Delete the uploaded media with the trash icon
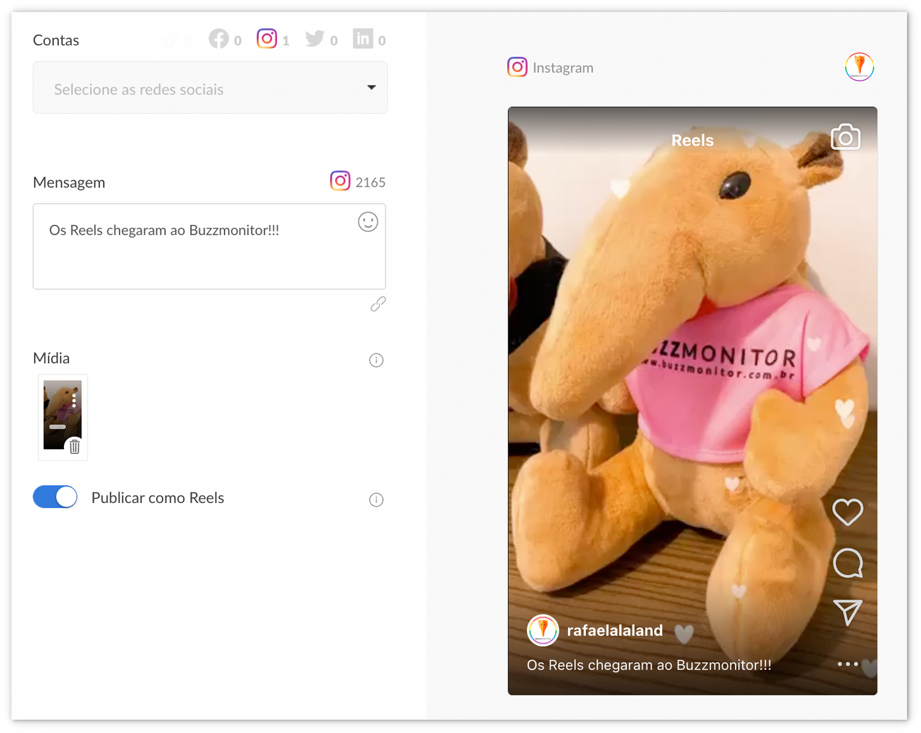 tap(75, 446)
